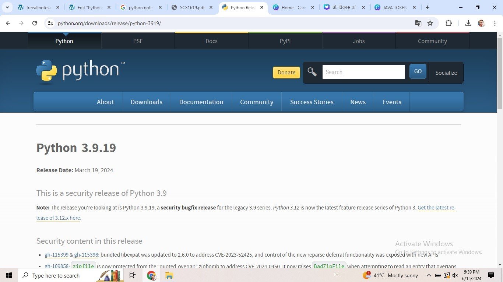Open the tab search dropdown arrow
503x282 pixels.
pyautogui.click(x=7, y=7)
